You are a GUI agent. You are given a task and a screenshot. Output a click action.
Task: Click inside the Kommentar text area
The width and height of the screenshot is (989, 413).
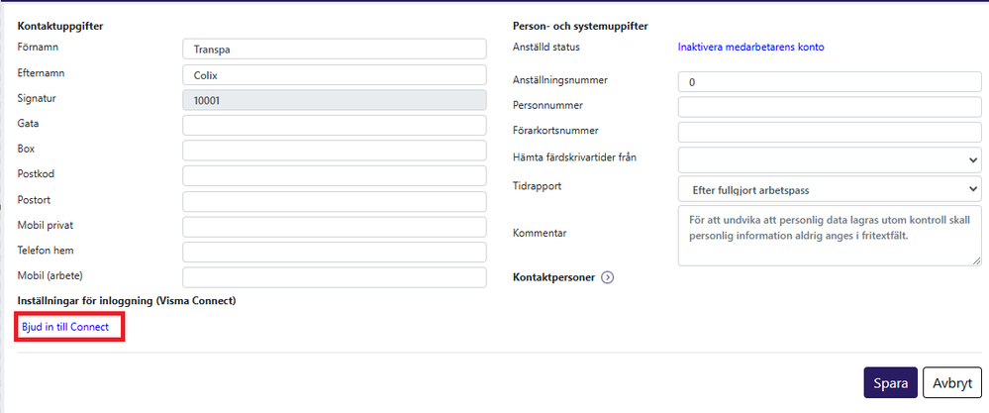tap(830, 235)
